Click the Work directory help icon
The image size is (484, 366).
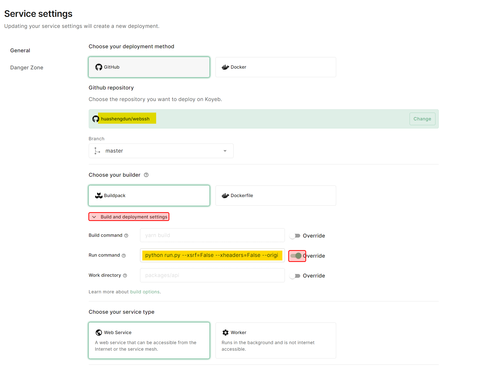125,276
